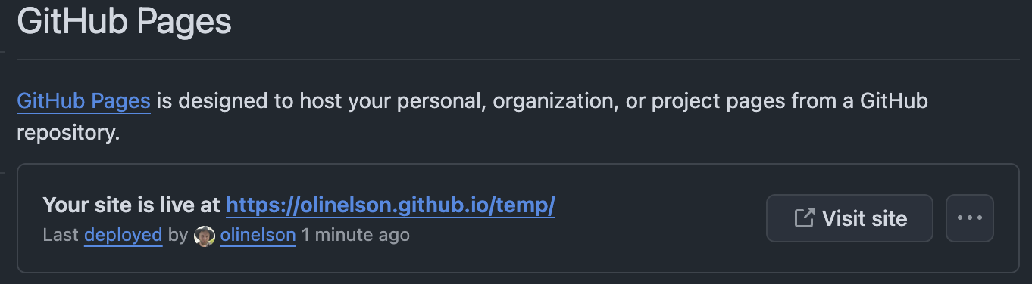Click the Visit site button

[849, 218]
